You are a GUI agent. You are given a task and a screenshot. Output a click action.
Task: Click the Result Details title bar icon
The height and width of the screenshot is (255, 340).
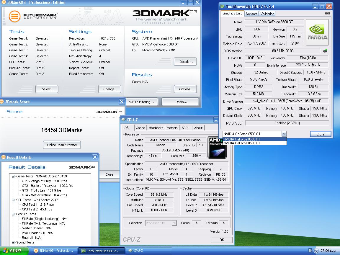pos(4,157)
